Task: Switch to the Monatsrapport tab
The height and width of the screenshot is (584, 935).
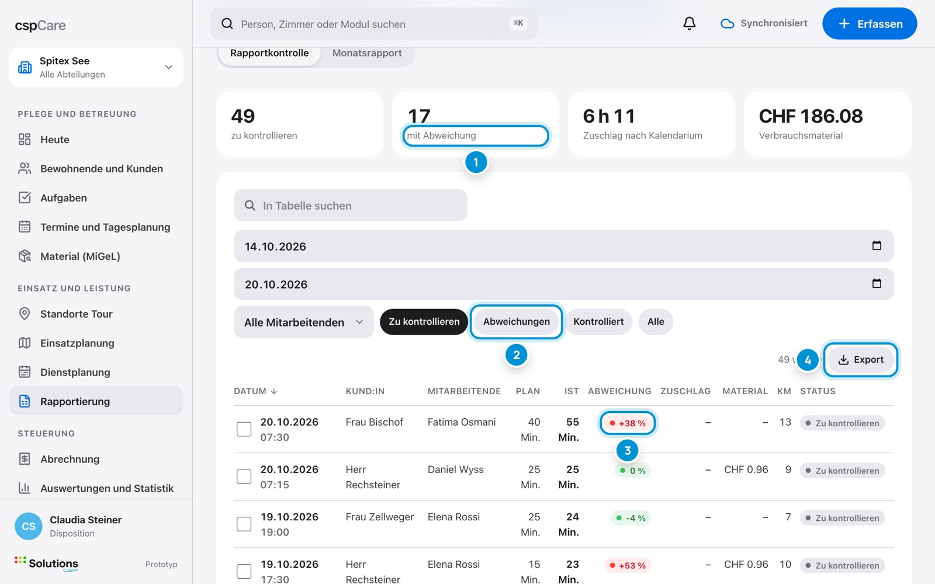Action: click(367, 53)
